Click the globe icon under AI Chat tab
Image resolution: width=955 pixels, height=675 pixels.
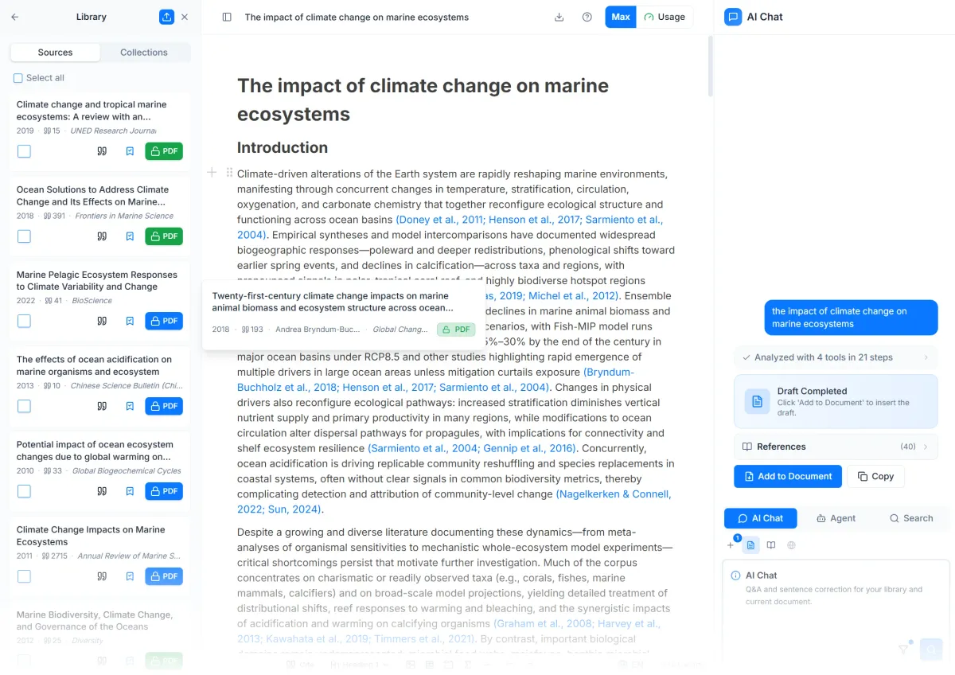click(x=791, y=545)
